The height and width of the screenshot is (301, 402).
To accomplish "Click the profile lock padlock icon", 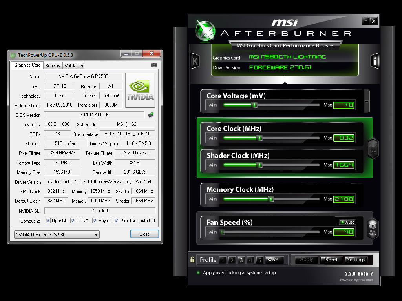I will tap(192, 259).
